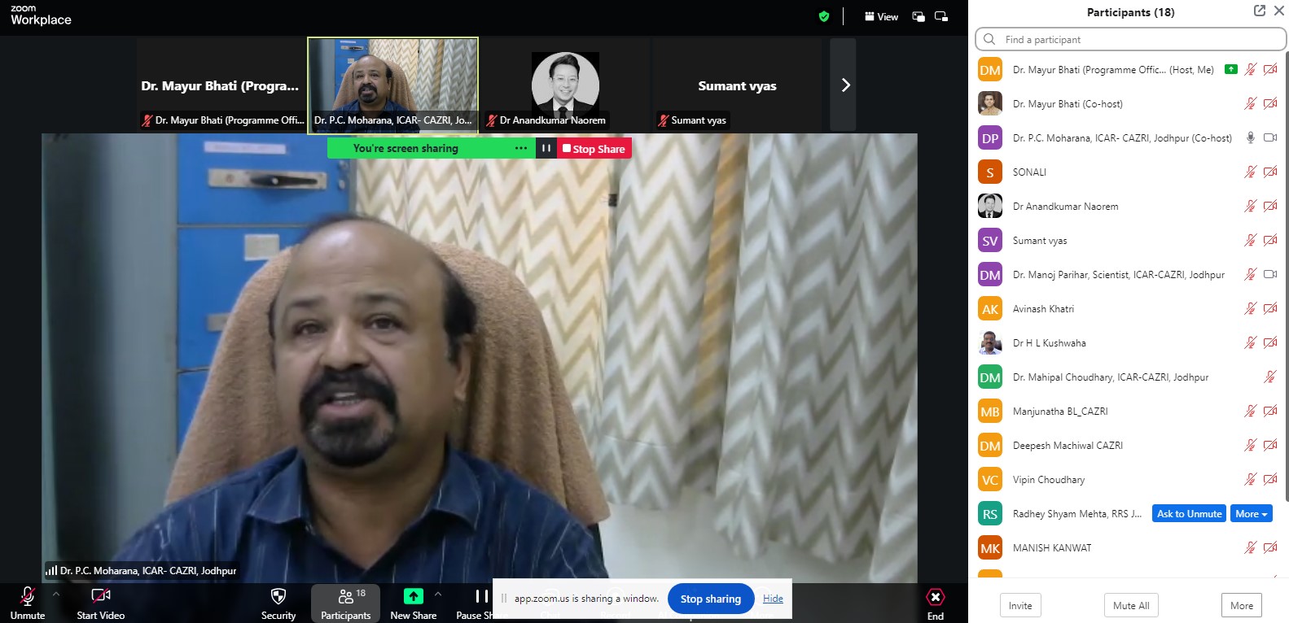Click video-off icon for Sumant vyas
The height and width of the screenshot is (623, 1289).
tap(1270, 240)
